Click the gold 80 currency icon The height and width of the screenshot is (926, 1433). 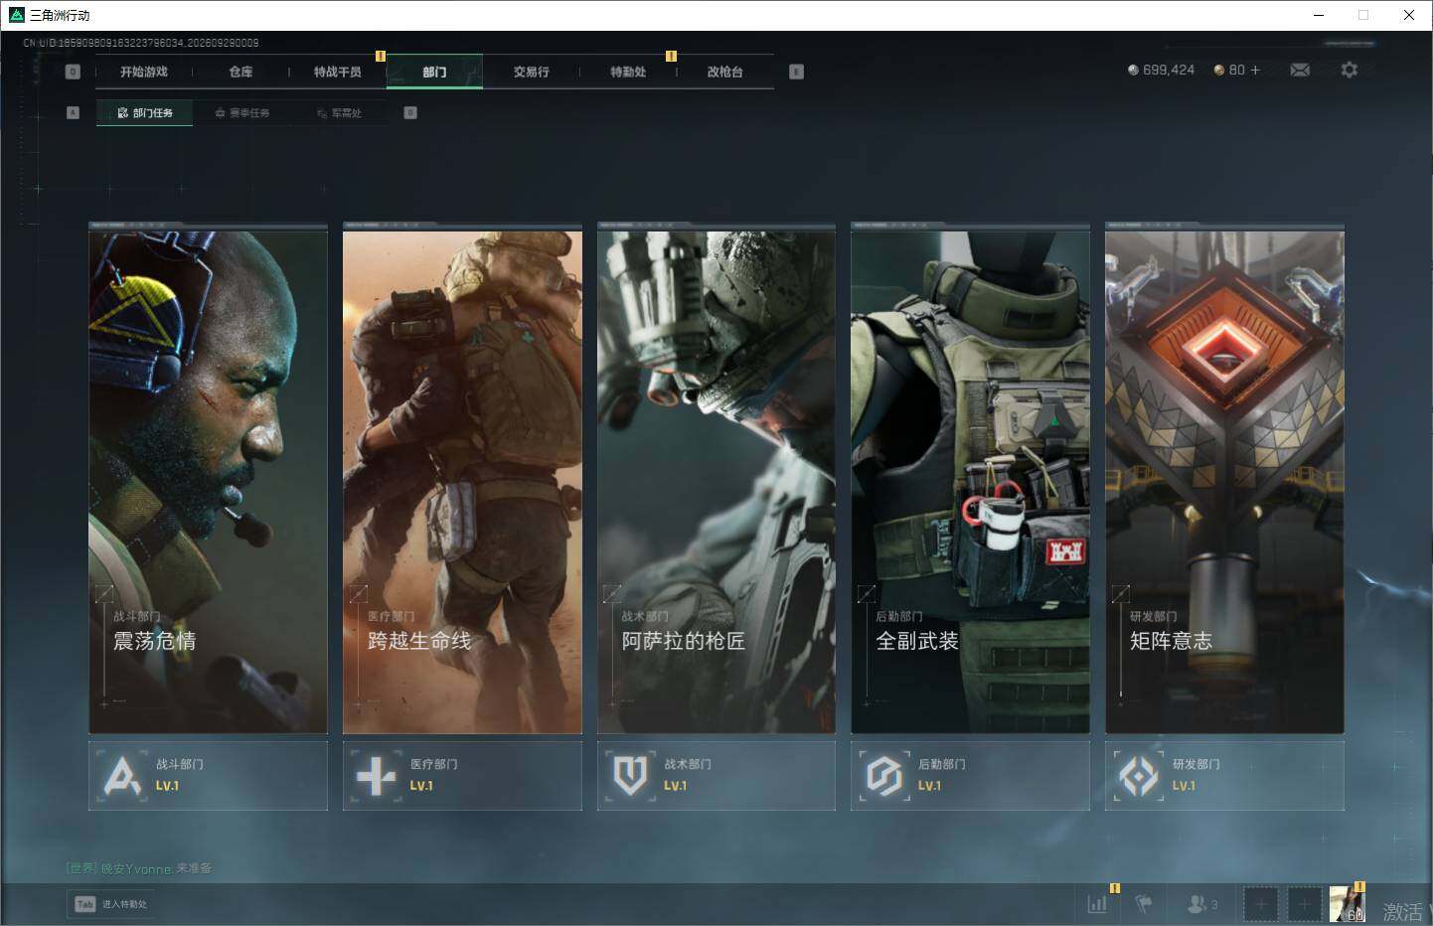point(1218,70)
